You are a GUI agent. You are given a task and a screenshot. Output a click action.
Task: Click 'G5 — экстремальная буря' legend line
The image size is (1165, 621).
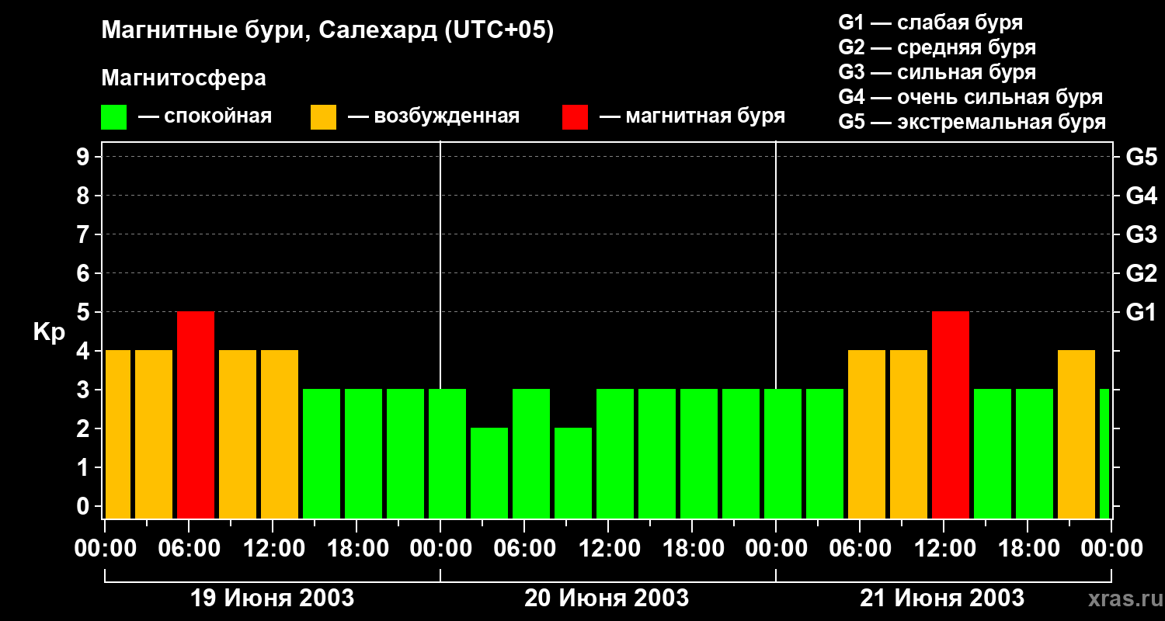(x=972, y=122)
